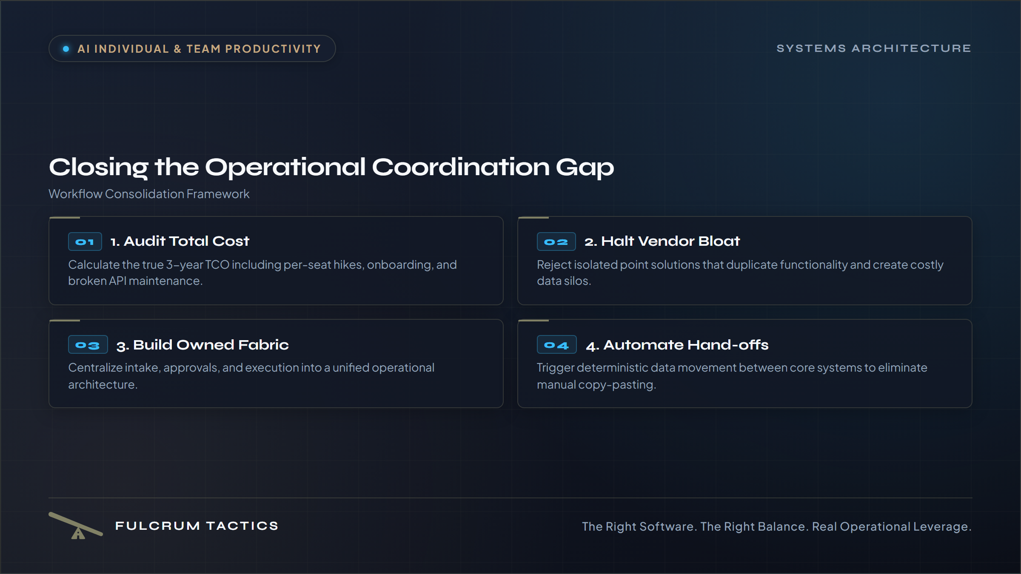Select the 02 number badge
Image resolution: width=1021 pixels, height=574 pixels.
click(556, 242)
